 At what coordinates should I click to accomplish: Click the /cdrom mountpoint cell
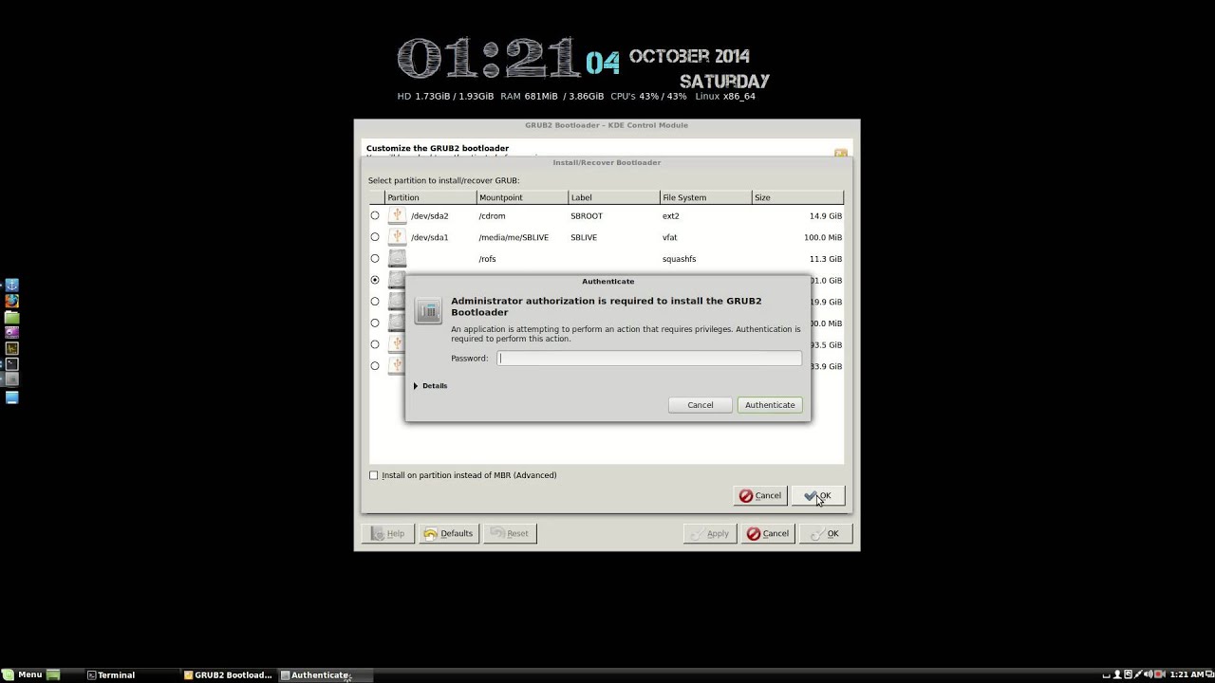(x=493, y=216)
